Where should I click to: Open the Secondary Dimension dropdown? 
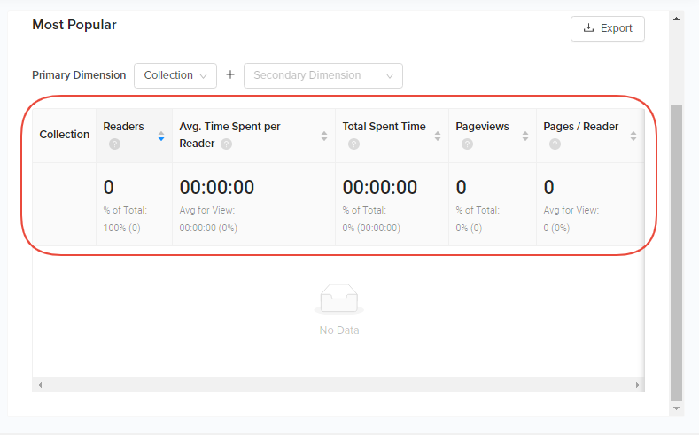(322, 75)
